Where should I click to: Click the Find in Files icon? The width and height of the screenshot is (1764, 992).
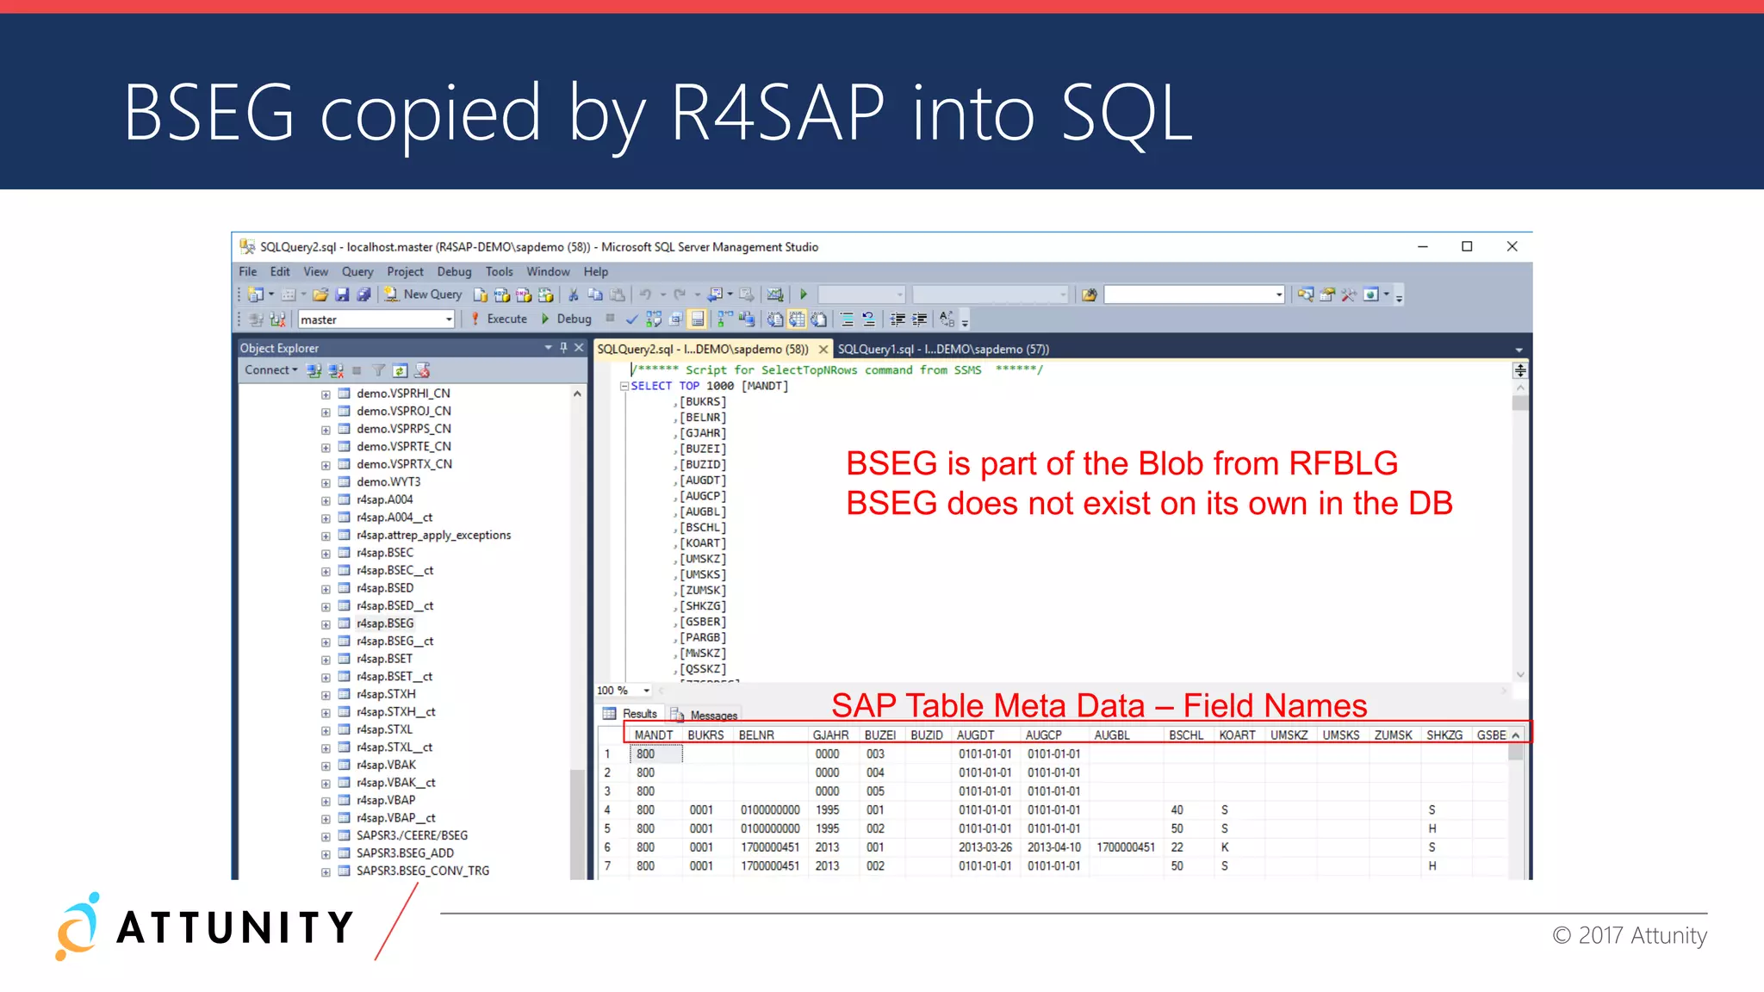pyautogui.click(x=1089, y=294)
